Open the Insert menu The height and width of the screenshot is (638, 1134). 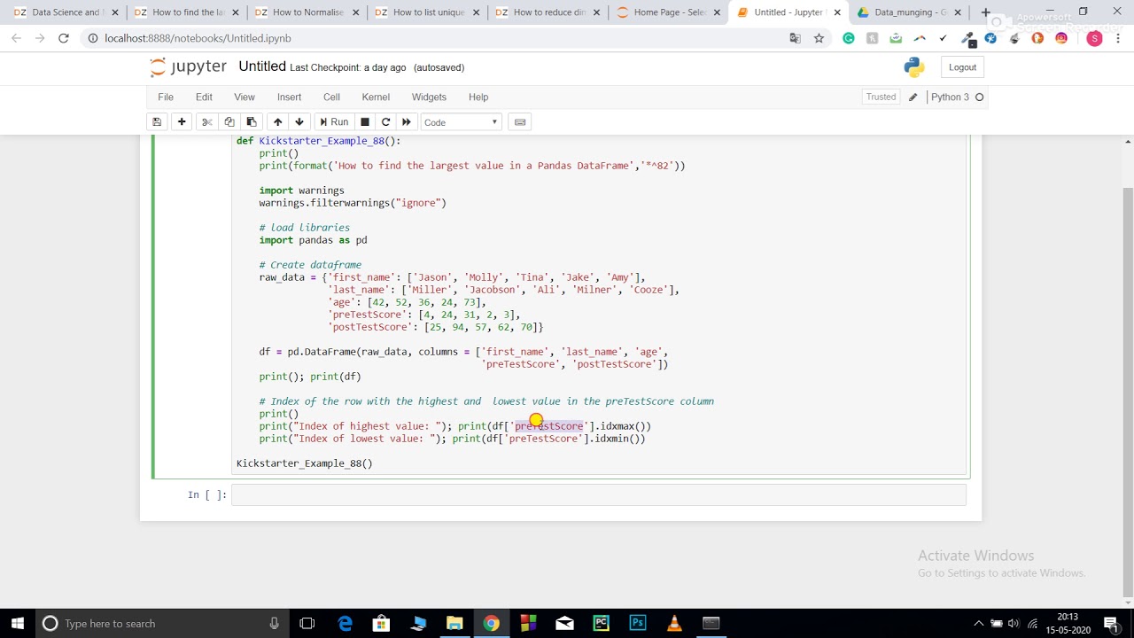pyautogui.click(x=289, y=97)
